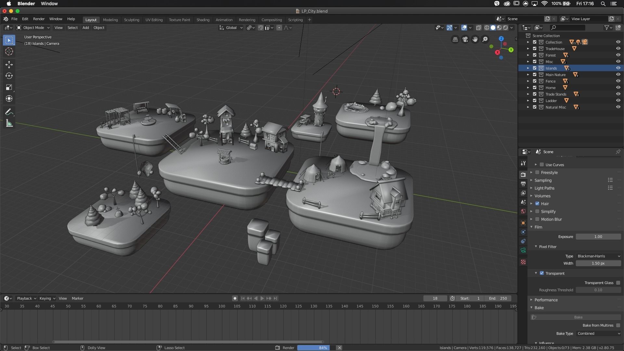
Task: Switch to rendered viewport shading
Action: [505, 28]
